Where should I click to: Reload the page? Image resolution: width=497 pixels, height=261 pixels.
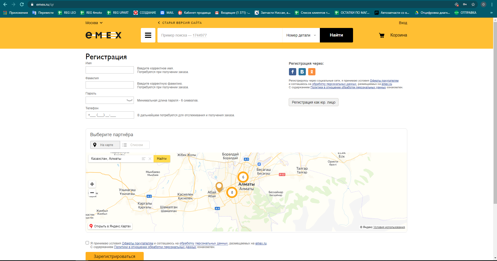[x=22, y=4]
